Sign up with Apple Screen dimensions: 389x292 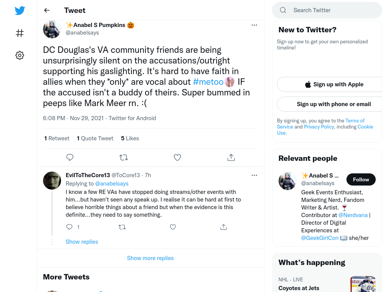coord(334,84)
